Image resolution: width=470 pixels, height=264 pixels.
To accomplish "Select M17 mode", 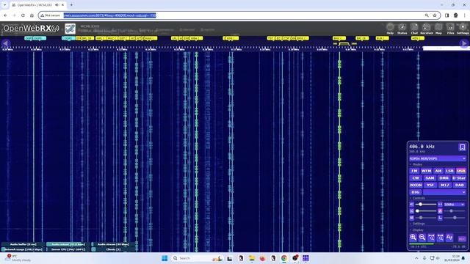I will (x=445, y=186).
